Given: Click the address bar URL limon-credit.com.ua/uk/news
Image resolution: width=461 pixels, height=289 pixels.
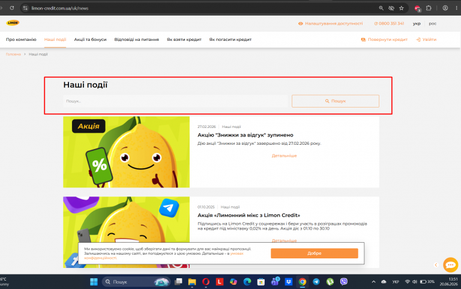Looking at the screenshot, I should pos(59,8).
